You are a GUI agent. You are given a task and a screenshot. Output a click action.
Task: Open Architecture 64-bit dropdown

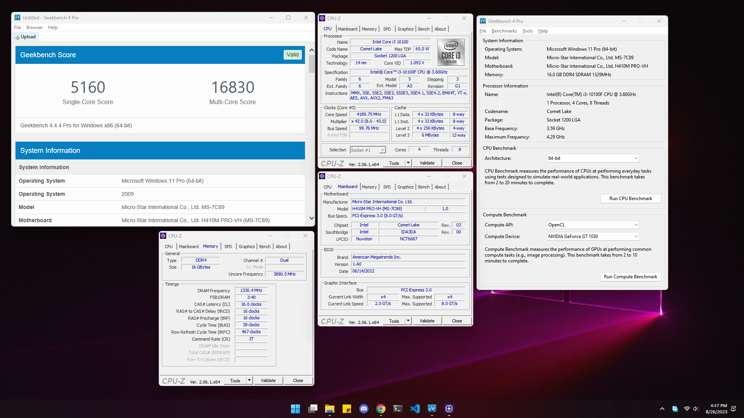[593, 158]
